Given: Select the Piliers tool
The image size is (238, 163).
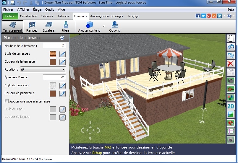Looking at the screenshot, I should (x=66, y=27).
